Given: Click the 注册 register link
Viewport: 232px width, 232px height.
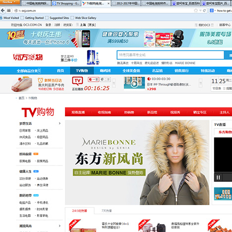Looking at the screenshot, I should [x=57, y=25].
